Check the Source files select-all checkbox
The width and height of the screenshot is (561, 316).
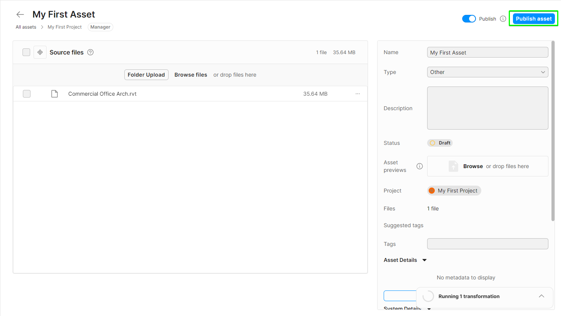point(26,52)
